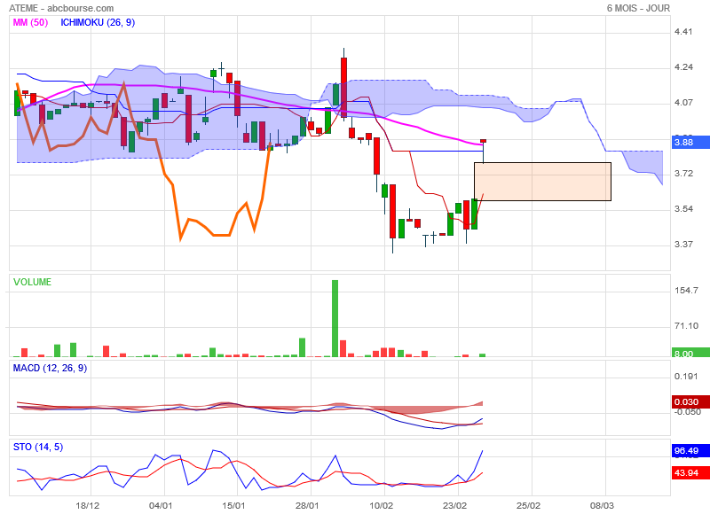Click the -0.050 MACD axis label
Screen dimensions: 710x514
coord(687,412)
